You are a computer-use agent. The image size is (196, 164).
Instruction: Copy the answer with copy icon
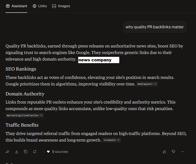pos(26,152)
